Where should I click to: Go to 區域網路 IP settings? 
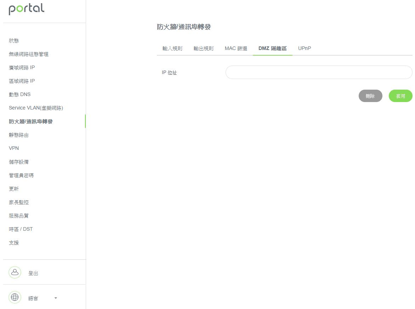point(22,81)
